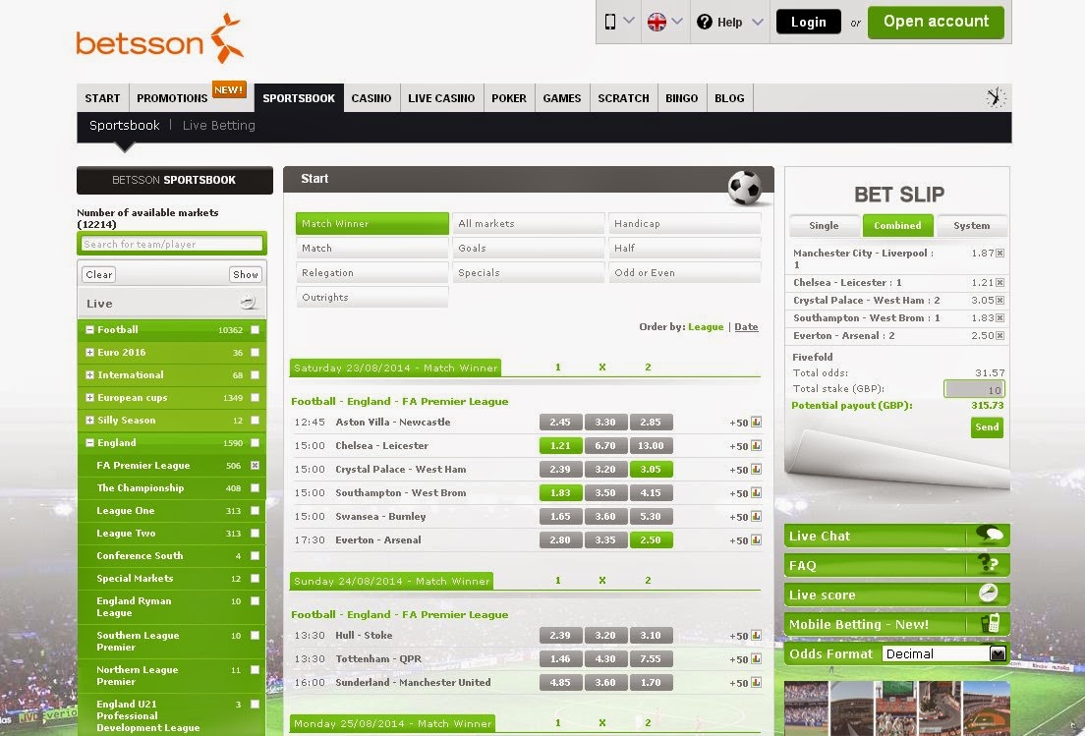Open statistics icon for Aston Villa - Newcastle
Screen dimensions: 1085x736
[x=757, y=422]
